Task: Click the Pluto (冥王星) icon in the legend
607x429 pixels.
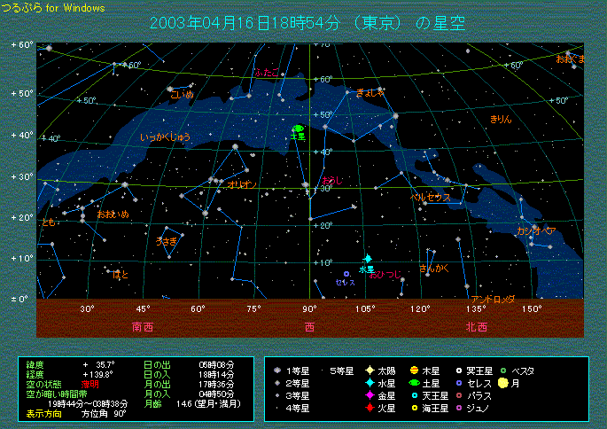Action: pyautogui.click(x=459, y=370)
